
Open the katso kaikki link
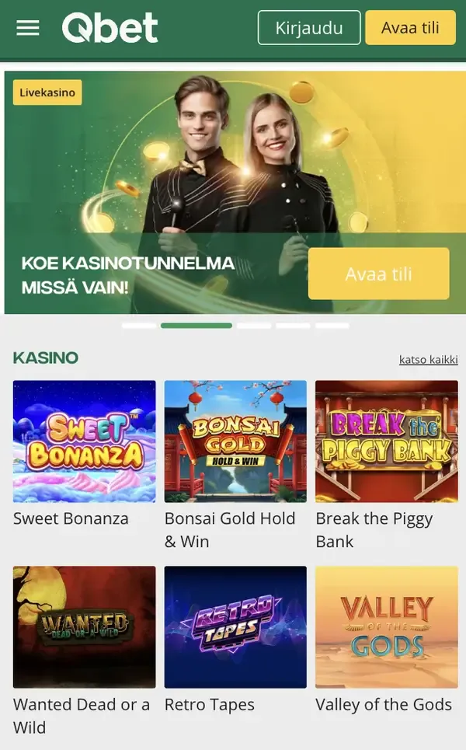(428, 359)
